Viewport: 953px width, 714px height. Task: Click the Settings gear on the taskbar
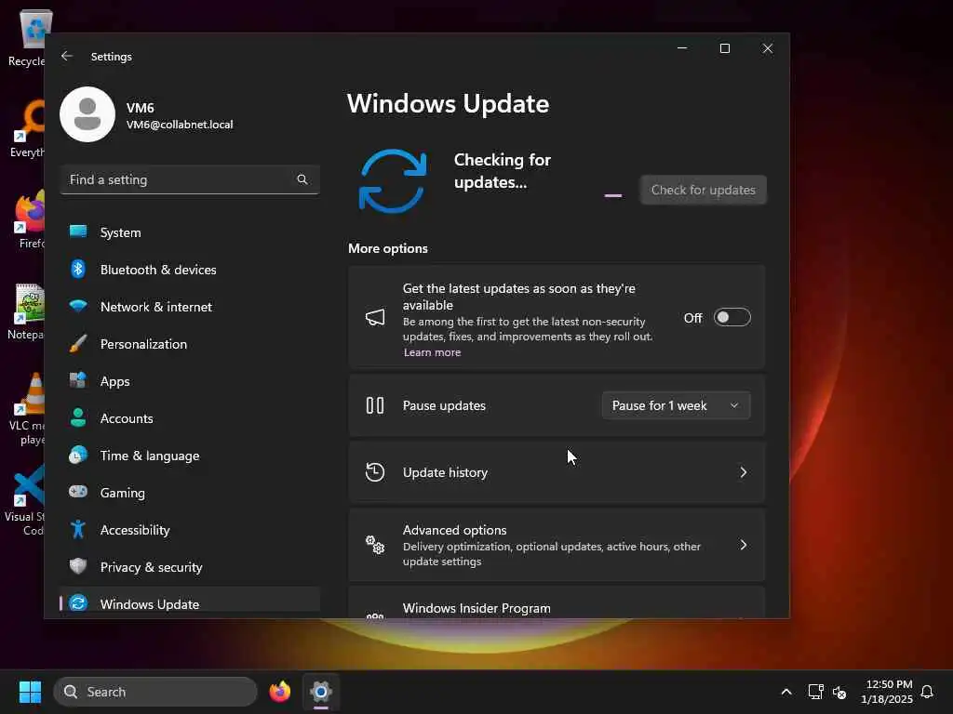321,692
